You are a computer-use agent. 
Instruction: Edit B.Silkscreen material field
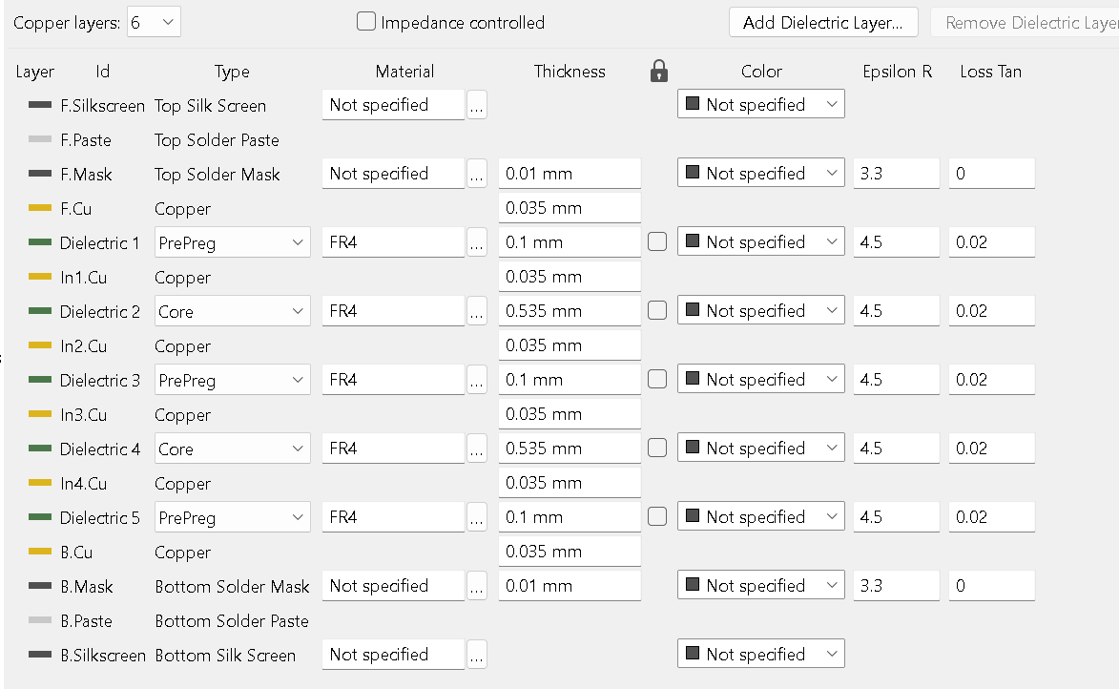click(393, 654)
